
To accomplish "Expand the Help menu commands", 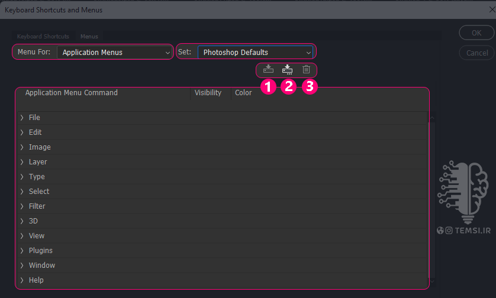I will pos(22,280).
